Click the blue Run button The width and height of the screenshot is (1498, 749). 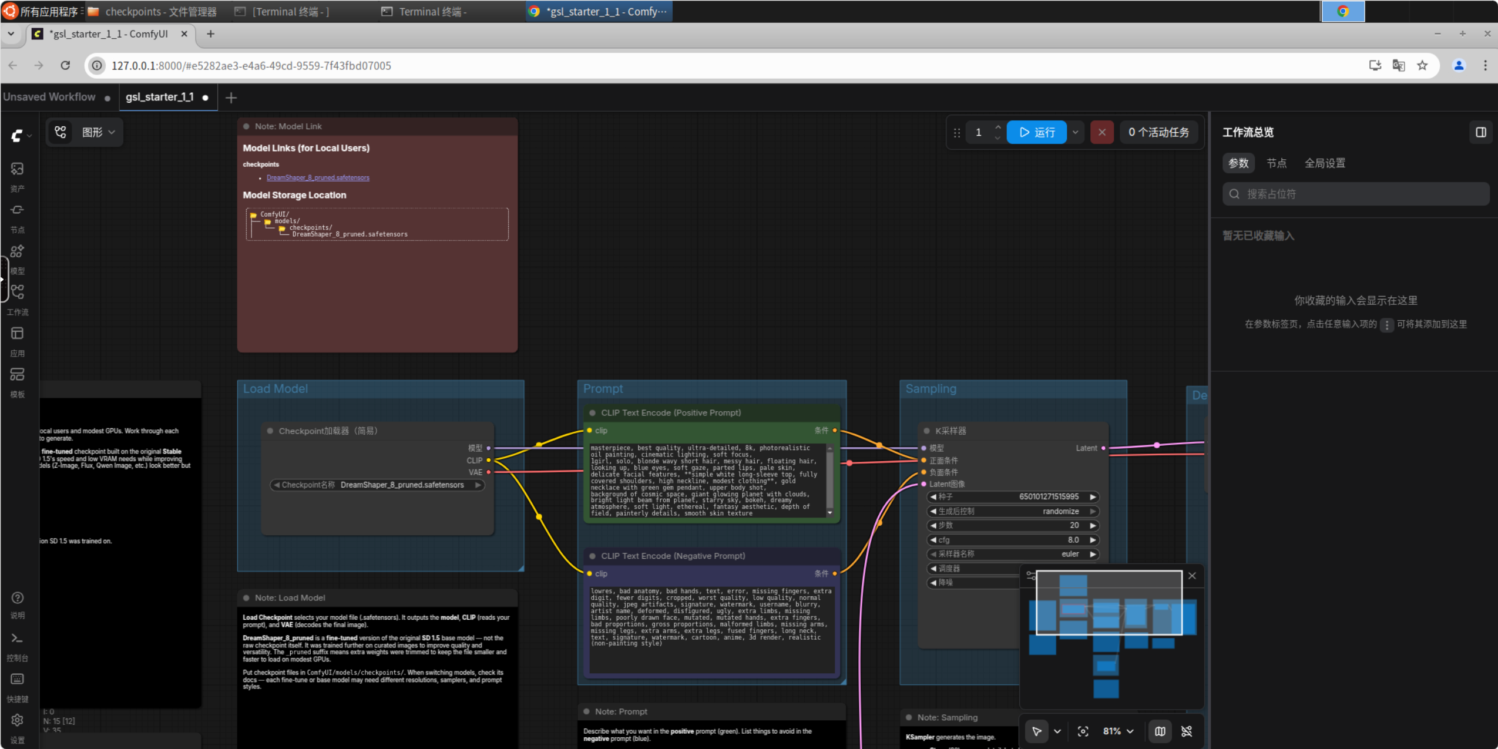coord(1036,132)
